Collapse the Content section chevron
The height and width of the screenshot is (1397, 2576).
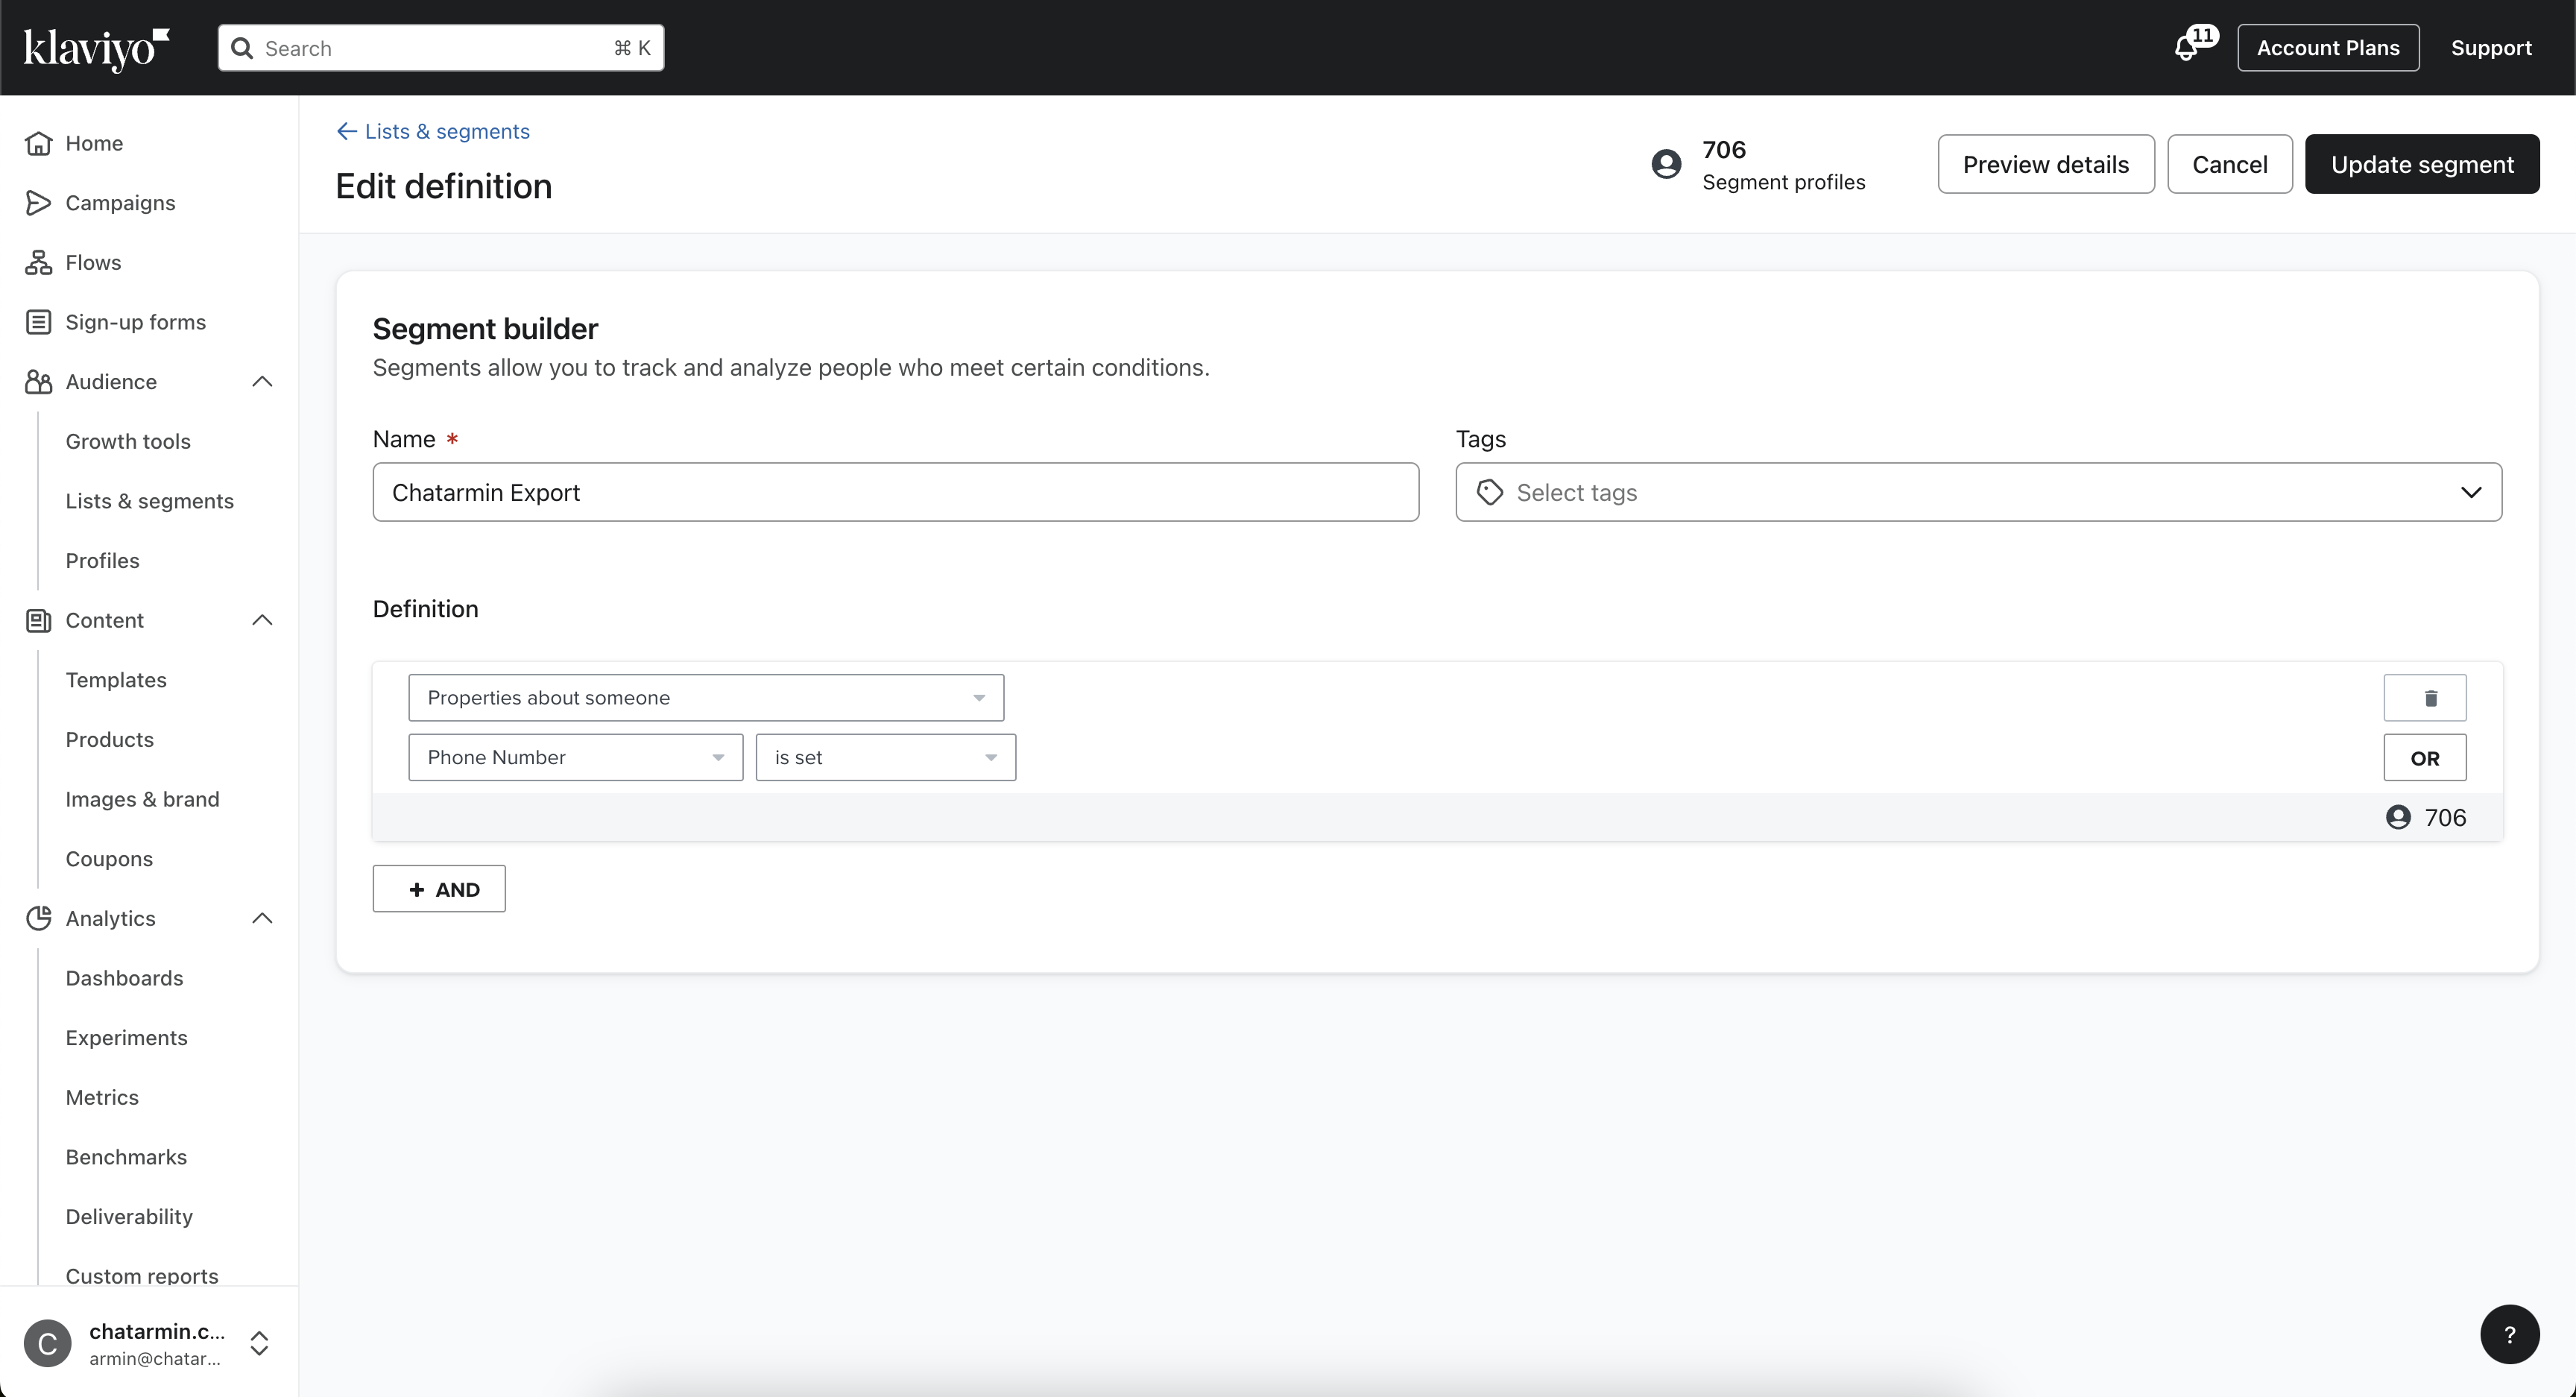[x=262, y=620]
